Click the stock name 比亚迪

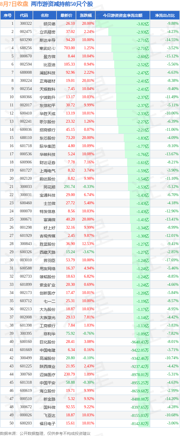pyautogui.click(x=49, y=64)
